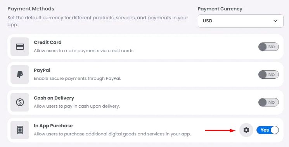This screenshot has height=147, width=289.
Task: Click 'Enable secure payments through PayPal' text
Action: pyautogui.click(x=78, y=78)
